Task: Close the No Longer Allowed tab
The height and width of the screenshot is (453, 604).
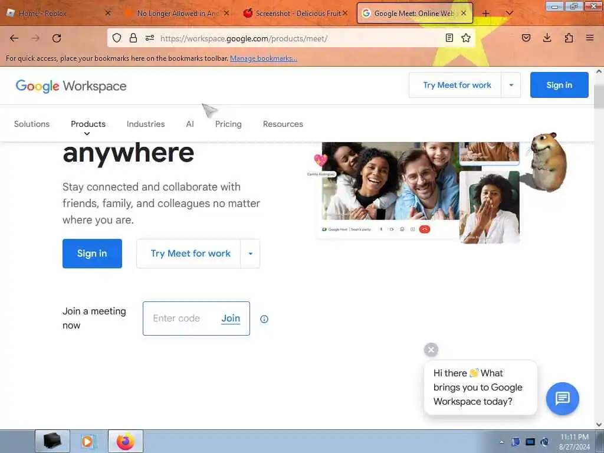Action: tap(226, 13)
